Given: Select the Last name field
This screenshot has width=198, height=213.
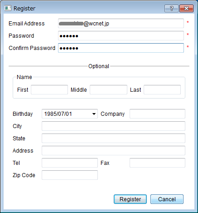Looking at the screenshot, I should (162, 89).
